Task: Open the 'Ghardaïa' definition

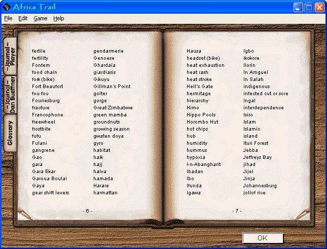Action: pos(104,65)
